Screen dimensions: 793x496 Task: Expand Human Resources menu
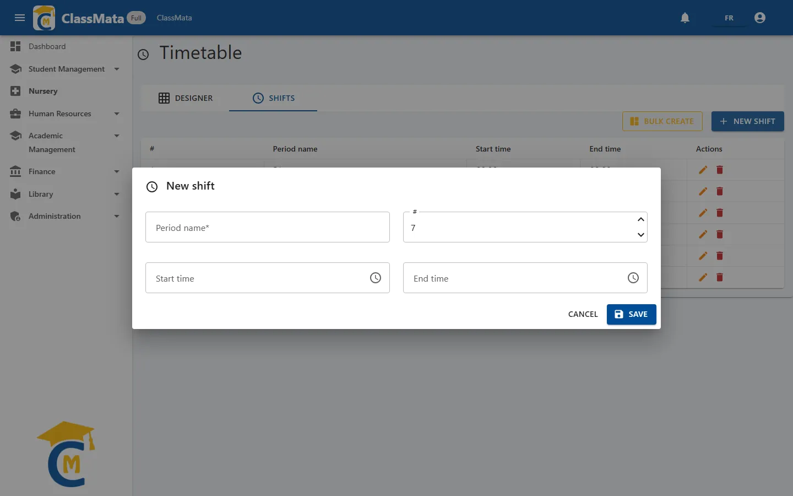coord(117,114)
